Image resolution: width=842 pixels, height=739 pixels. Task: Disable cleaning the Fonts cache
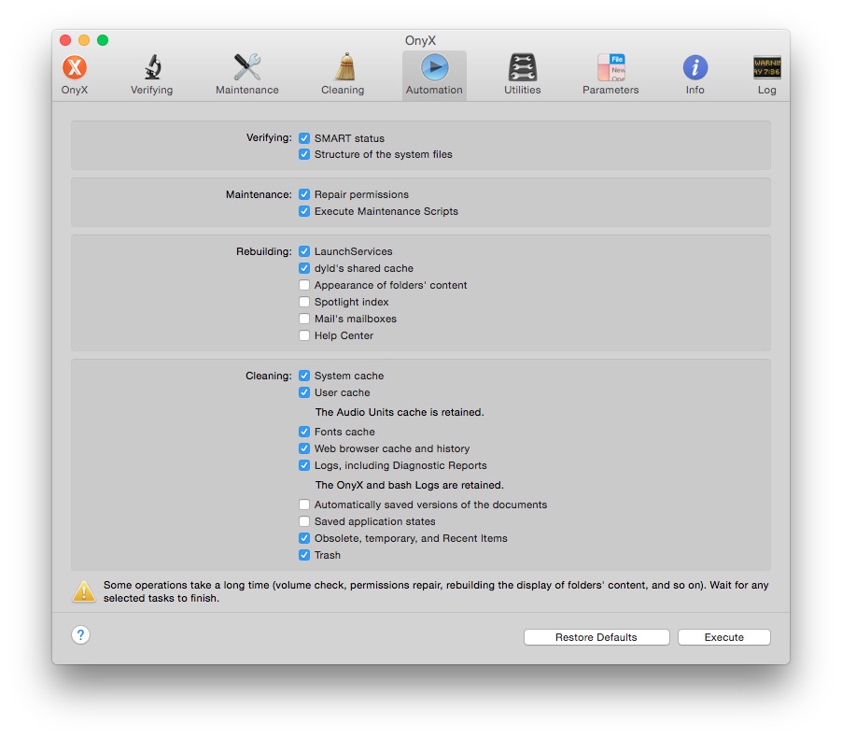pyautogui.click(x=303, y=432)
